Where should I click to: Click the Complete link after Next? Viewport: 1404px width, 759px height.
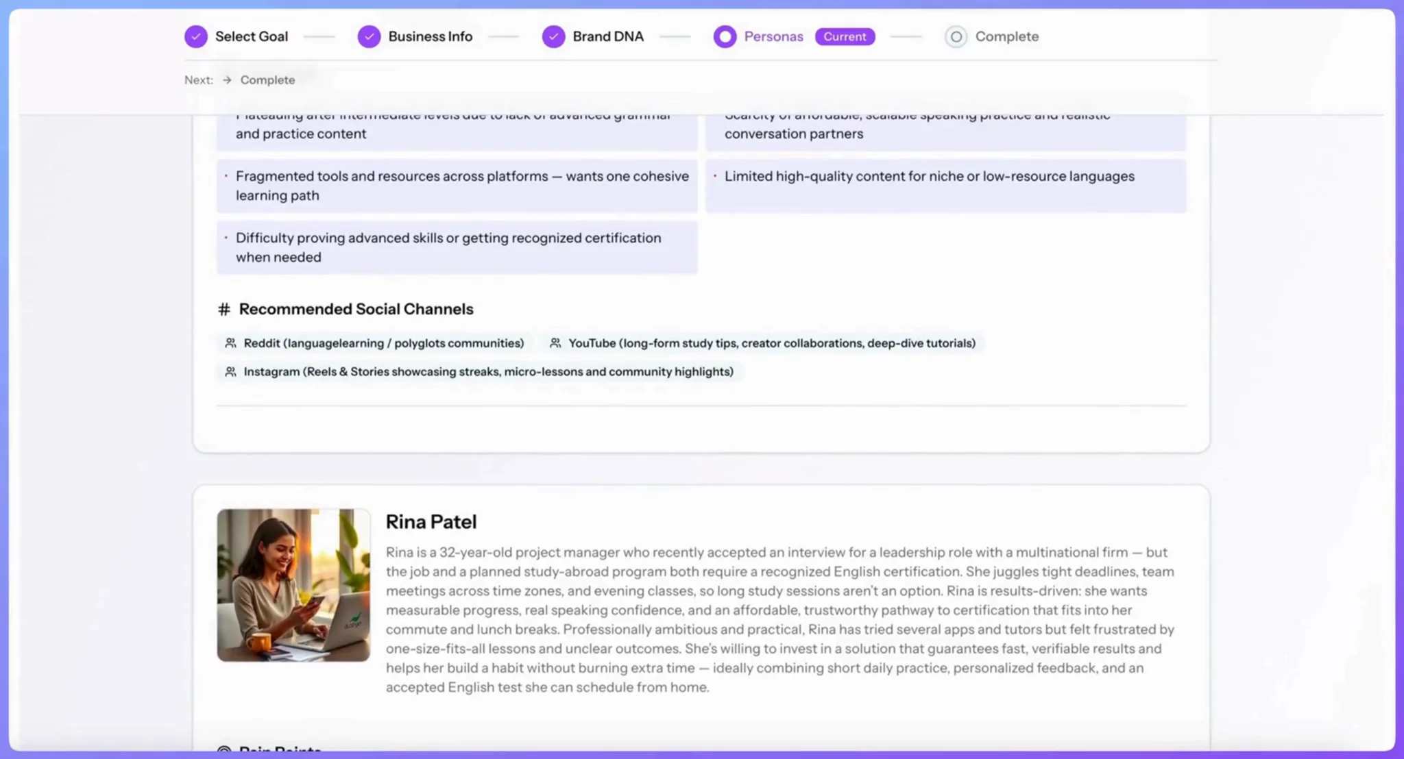(x=267, y=80)
